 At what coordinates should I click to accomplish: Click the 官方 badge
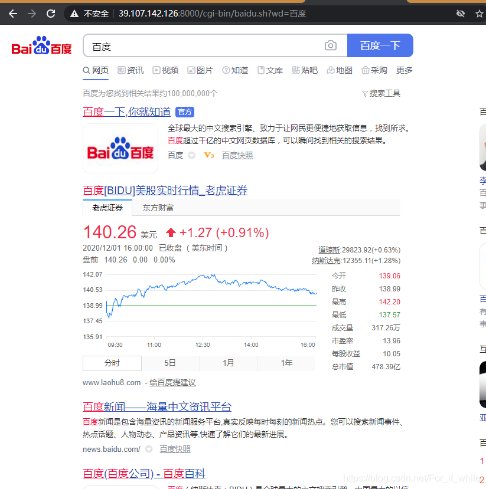pyautogui.click(x=185, y=112)
